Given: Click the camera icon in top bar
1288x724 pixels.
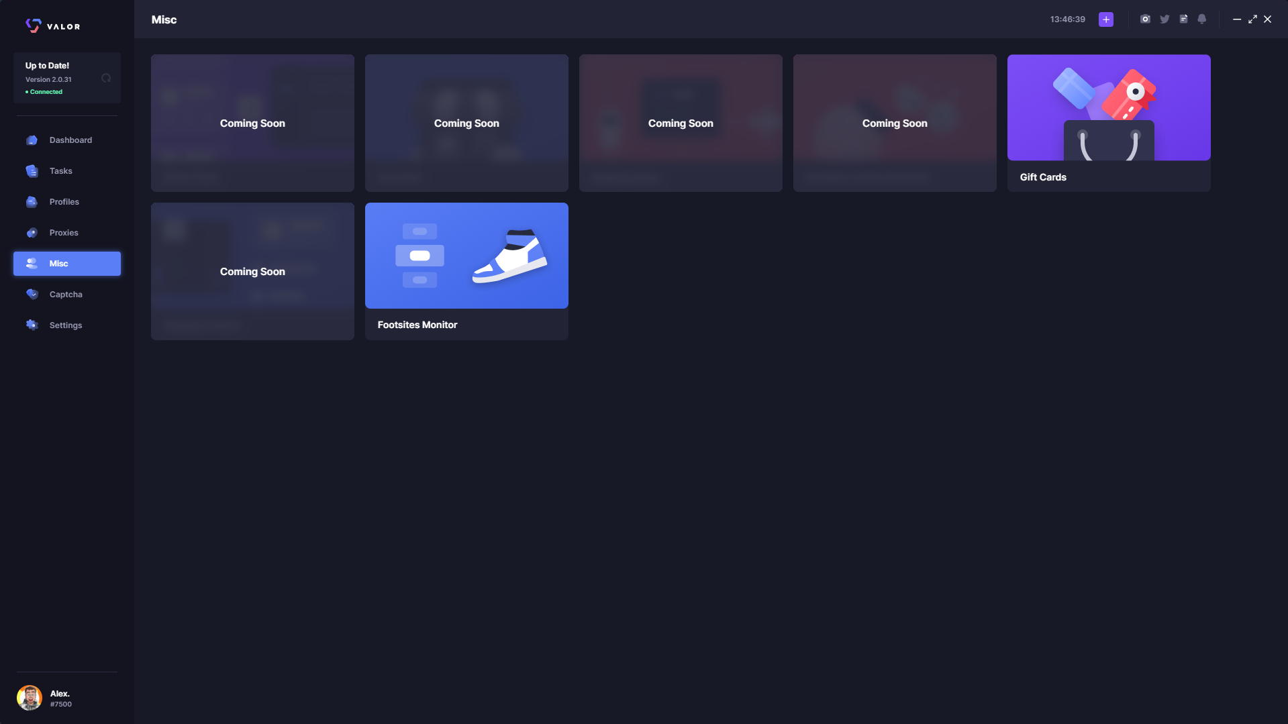Looking at the screenshot, I should 1145,19.
